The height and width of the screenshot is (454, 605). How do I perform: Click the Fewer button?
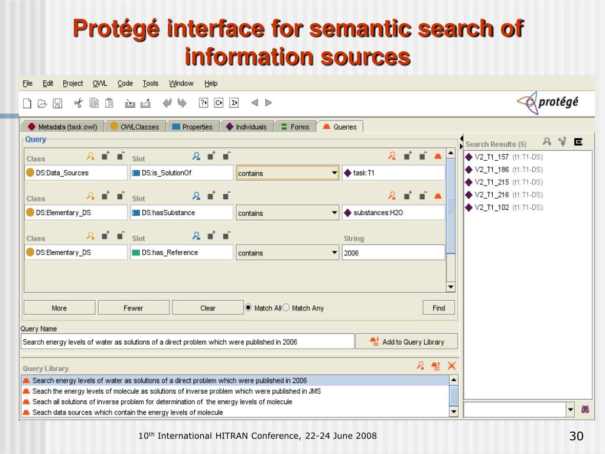pyautogui.click(x=134, y=307)
